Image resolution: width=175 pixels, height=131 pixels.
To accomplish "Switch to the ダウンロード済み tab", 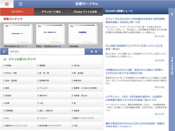I will click(51, 12).
